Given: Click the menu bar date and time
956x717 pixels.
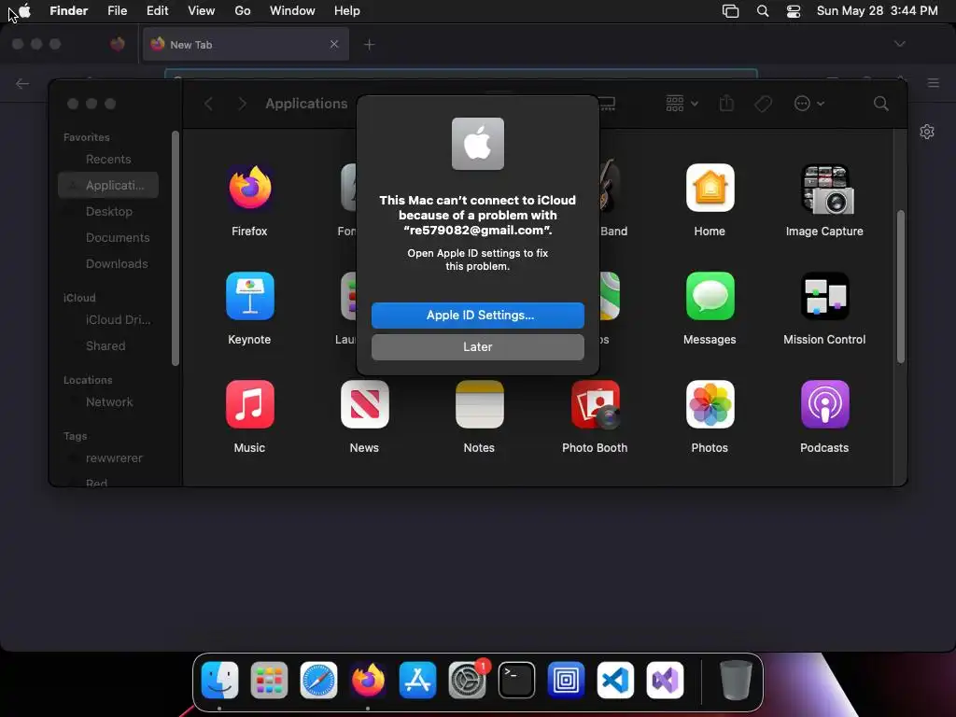Looking at the screenshot, I should [877, 11].
